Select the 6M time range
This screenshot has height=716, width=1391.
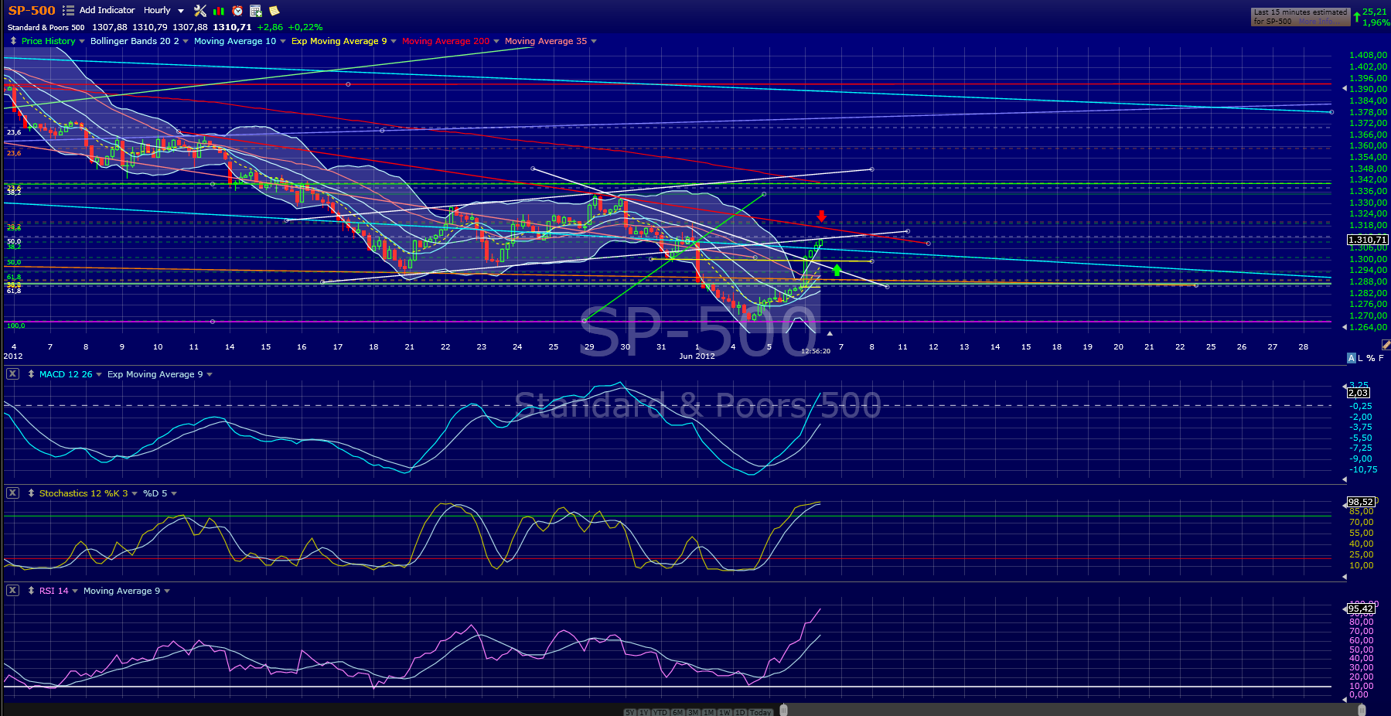(678, 712)
